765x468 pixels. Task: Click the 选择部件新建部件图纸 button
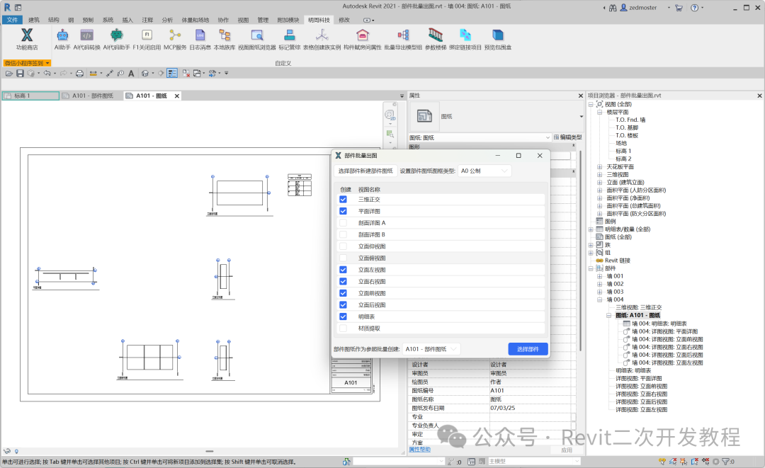coord(365,171)
